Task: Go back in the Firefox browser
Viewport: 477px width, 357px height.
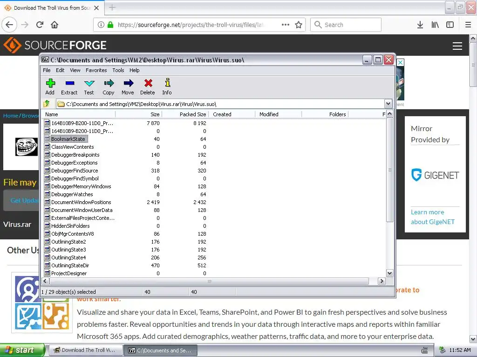Action: [x=9, y=25]
